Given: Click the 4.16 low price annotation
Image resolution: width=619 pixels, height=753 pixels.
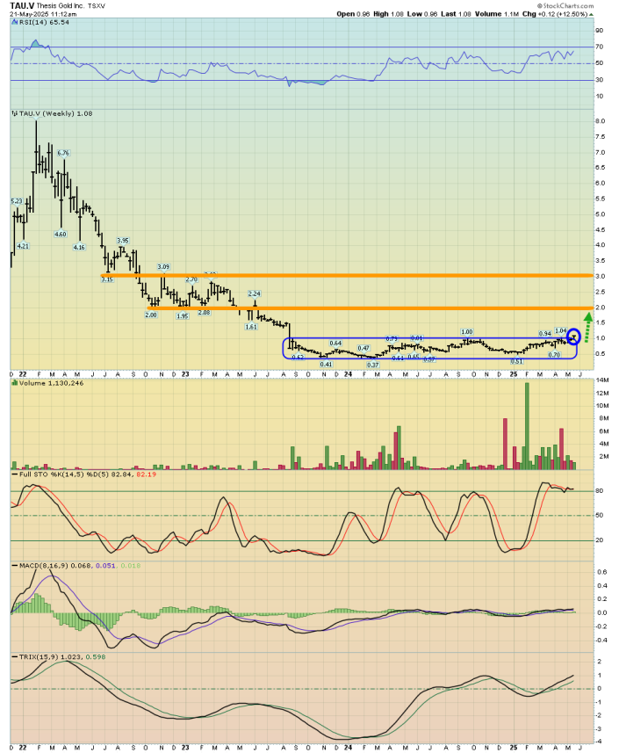Looking at the screenshot, I should point(79,247).
